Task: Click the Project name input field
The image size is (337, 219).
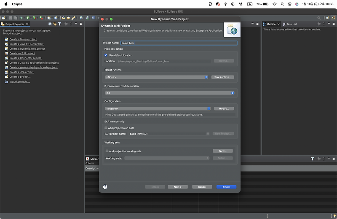Action: (x=179, y=43)
